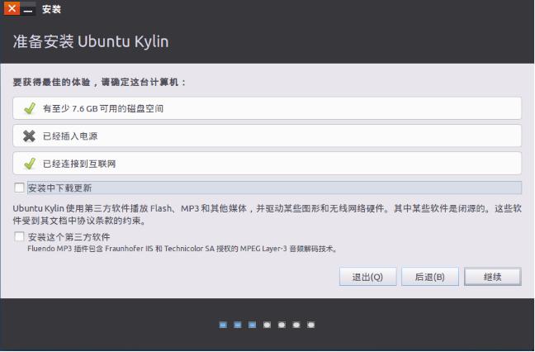The width and height of the screenshot is (535, 352).
Task: Click the 要获得最佳的体验 prompt text
Action: (99, 83)
